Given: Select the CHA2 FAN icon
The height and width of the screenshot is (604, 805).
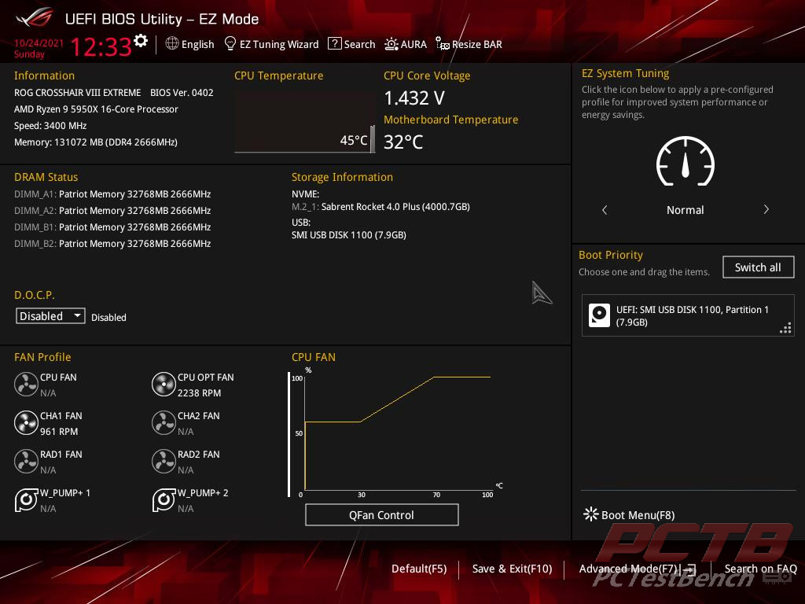Looking at the screenshot, I should (x=164, y=423).
